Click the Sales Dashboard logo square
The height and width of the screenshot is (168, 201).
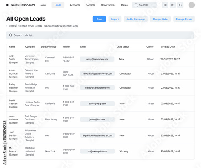8,5
